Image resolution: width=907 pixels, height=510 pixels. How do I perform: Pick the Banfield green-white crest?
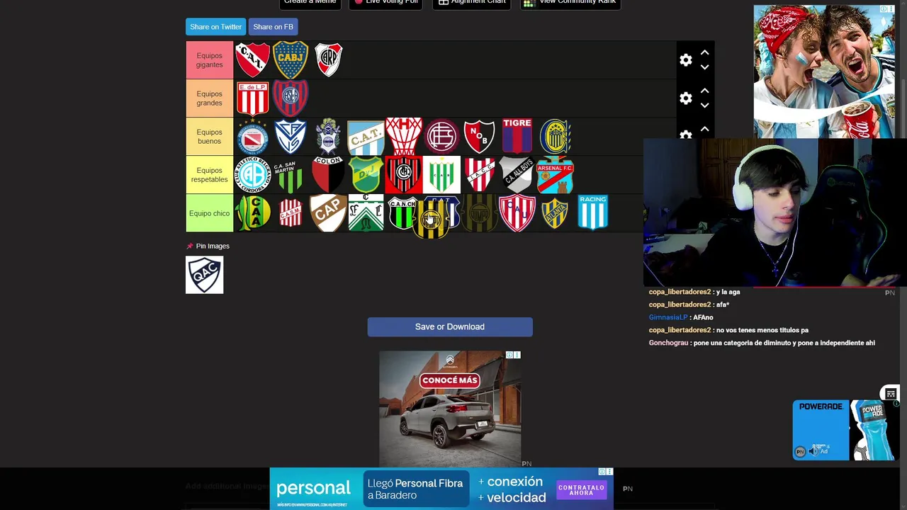click(x=441, y=175)
